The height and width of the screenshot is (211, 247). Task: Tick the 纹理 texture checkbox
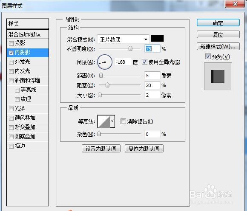tap(17, 99)
